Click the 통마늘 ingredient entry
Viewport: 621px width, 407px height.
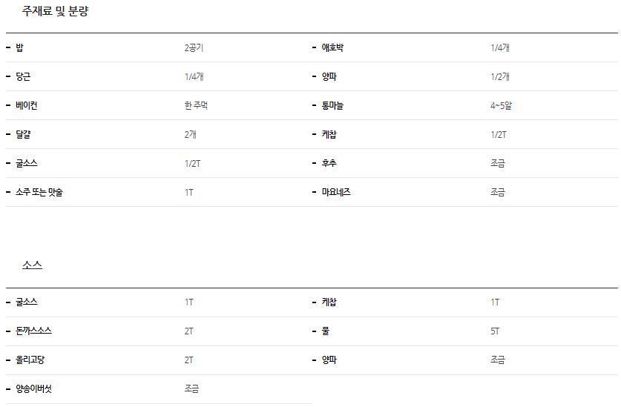pyautogui.click(x=332, y=105)
